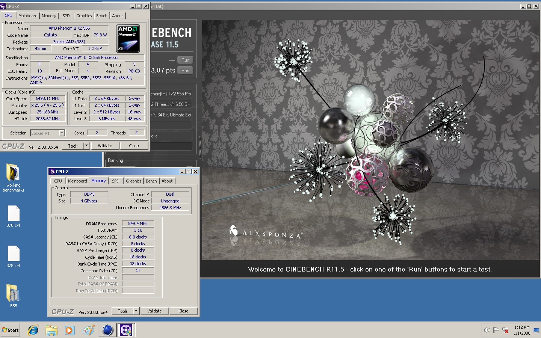Click the Core VID value 1.275 V

(x=95, y=48)
